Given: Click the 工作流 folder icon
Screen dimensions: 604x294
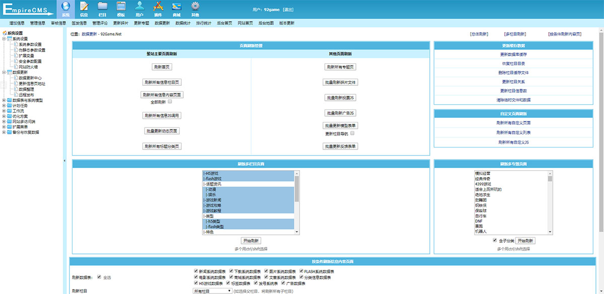Looking at the screenshot, I should tap(10, 111).
